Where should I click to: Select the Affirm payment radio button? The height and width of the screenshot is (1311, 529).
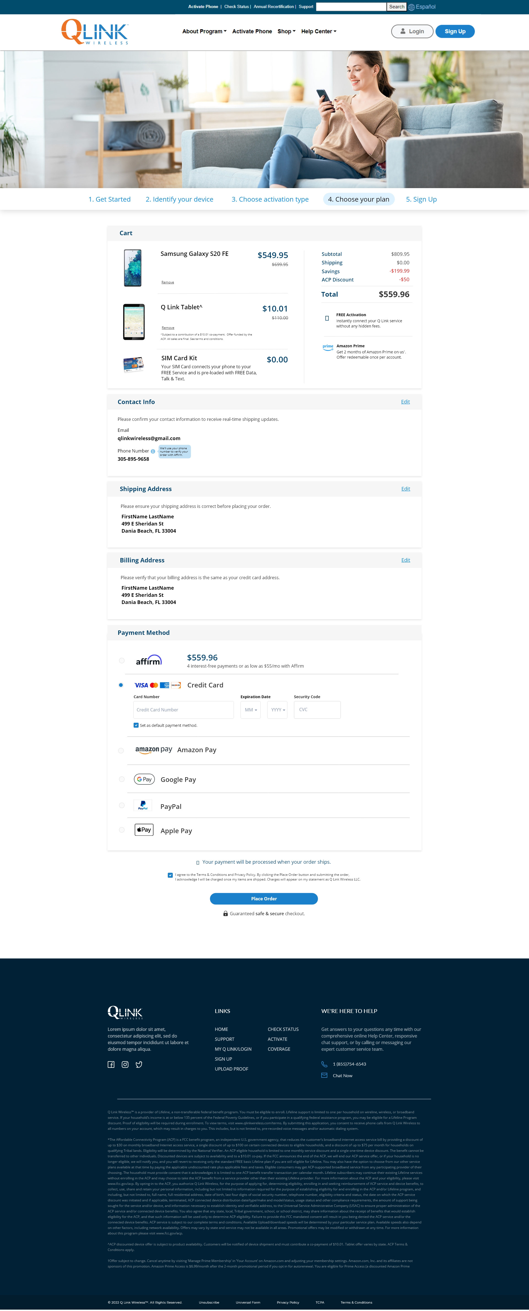pyautogui.click(x=122, y=660)
